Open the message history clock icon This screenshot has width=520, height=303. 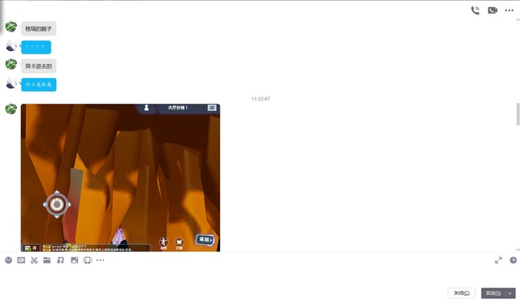[x=513, y=260]
